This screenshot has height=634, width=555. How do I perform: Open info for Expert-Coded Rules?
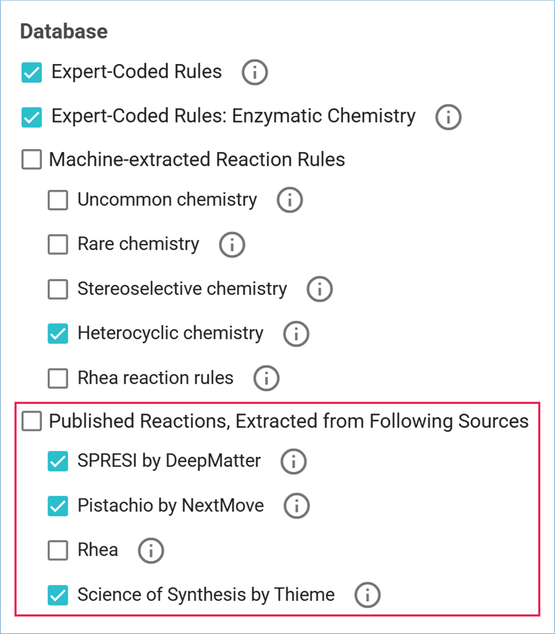pos(255,73)
